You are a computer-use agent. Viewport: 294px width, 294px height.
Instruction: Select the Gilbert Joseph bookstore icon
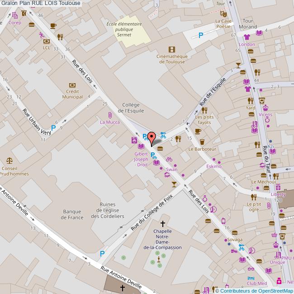coord(141,146)
